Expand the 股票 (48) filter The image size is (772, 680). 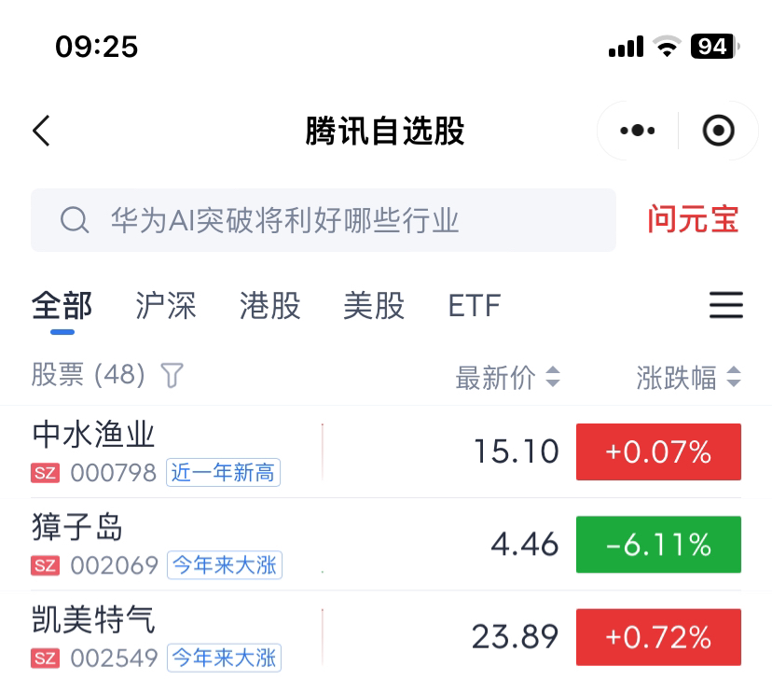point(89,376)
